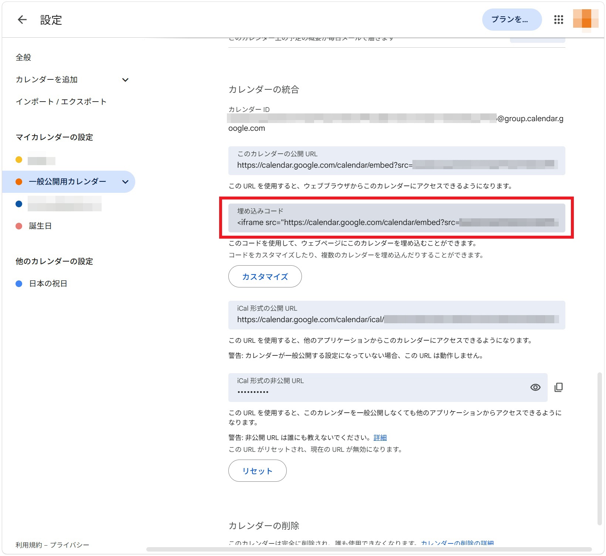Collapse the 一般公開用カレンダー settings
Screen dimensions: 606x556
(x=125, y=182)
